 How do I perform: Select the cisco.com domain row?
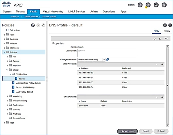pos(121,106)
